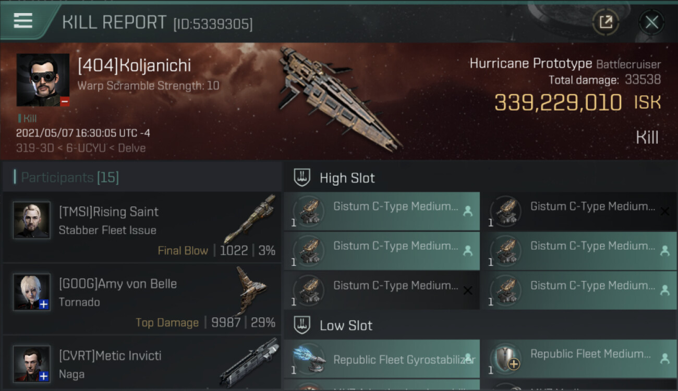Select Rising Saint's portrait in participants
The image size is (678, 391).
click(32, 221)
